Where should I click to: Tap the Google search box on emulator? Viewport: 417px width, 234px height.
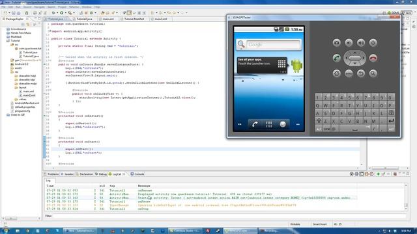tap(274, 45)
